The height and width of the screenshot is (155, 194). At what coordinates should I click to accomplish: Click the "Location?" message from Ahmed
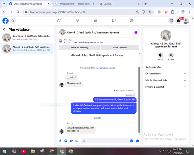point(71,77)
